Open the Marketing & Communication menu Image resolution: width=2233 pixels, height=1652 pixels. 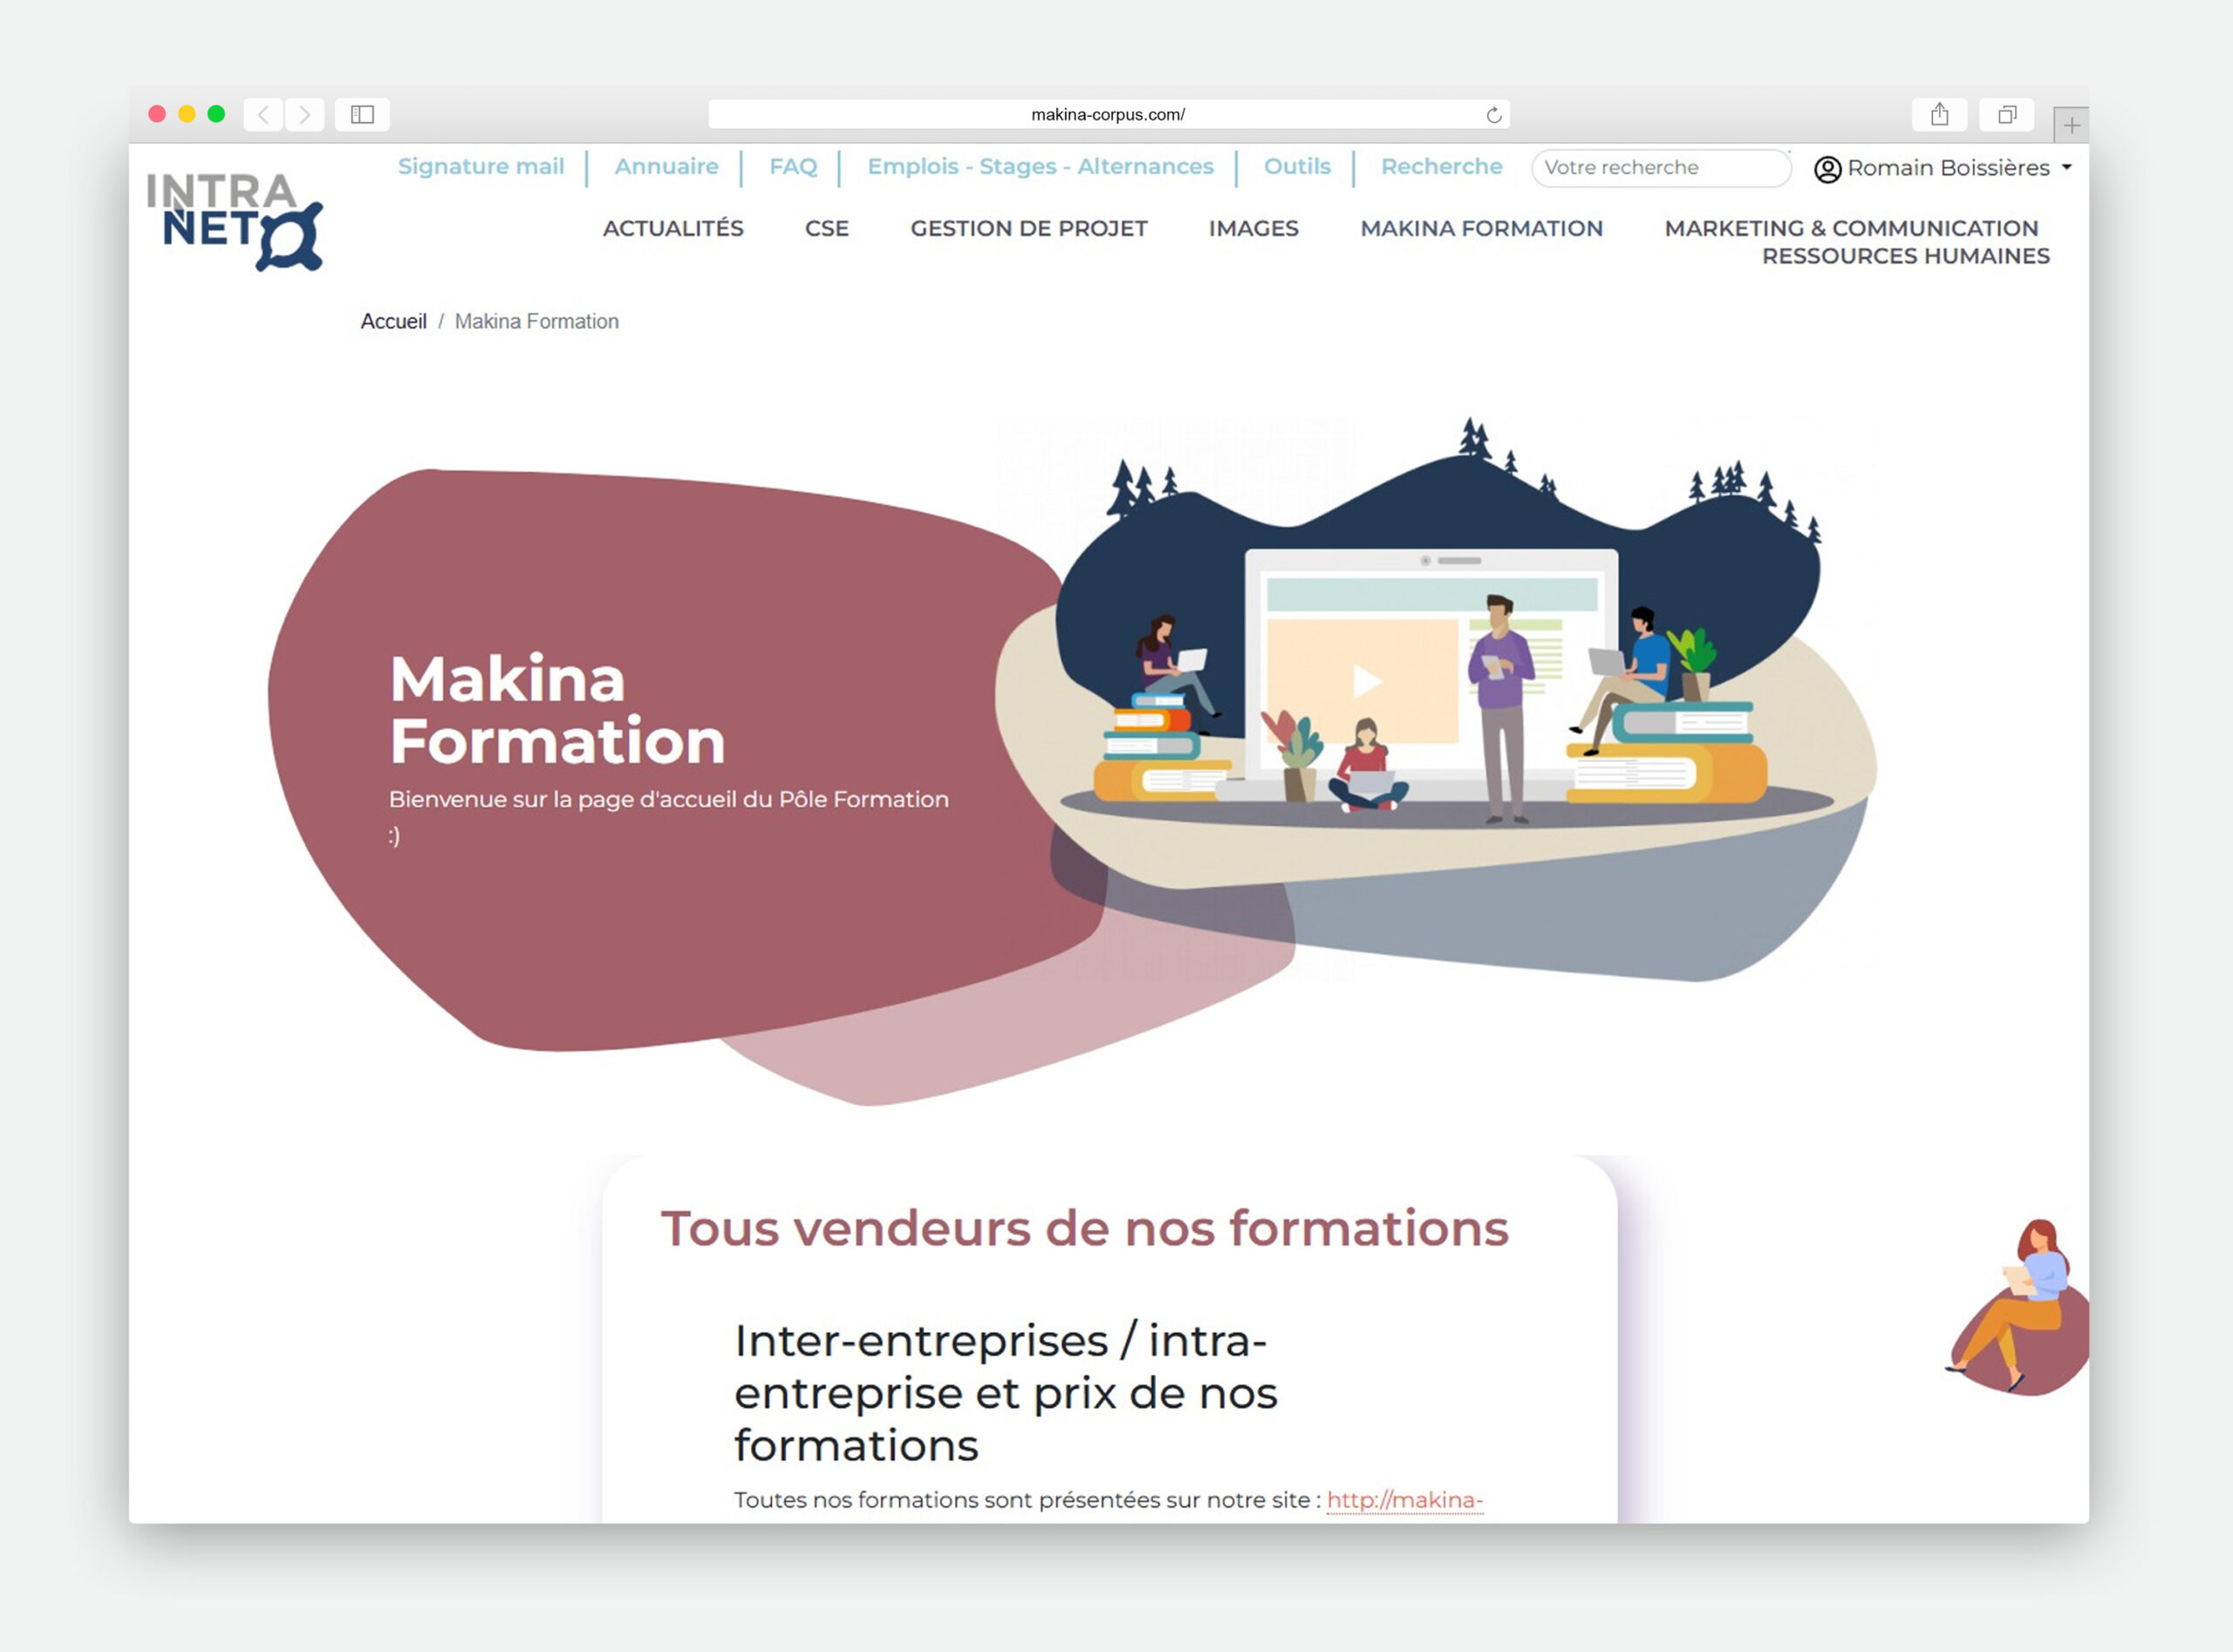click(1851, 228)
